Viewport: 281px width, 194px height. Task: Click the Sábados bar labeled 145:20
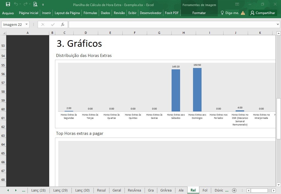176,90
